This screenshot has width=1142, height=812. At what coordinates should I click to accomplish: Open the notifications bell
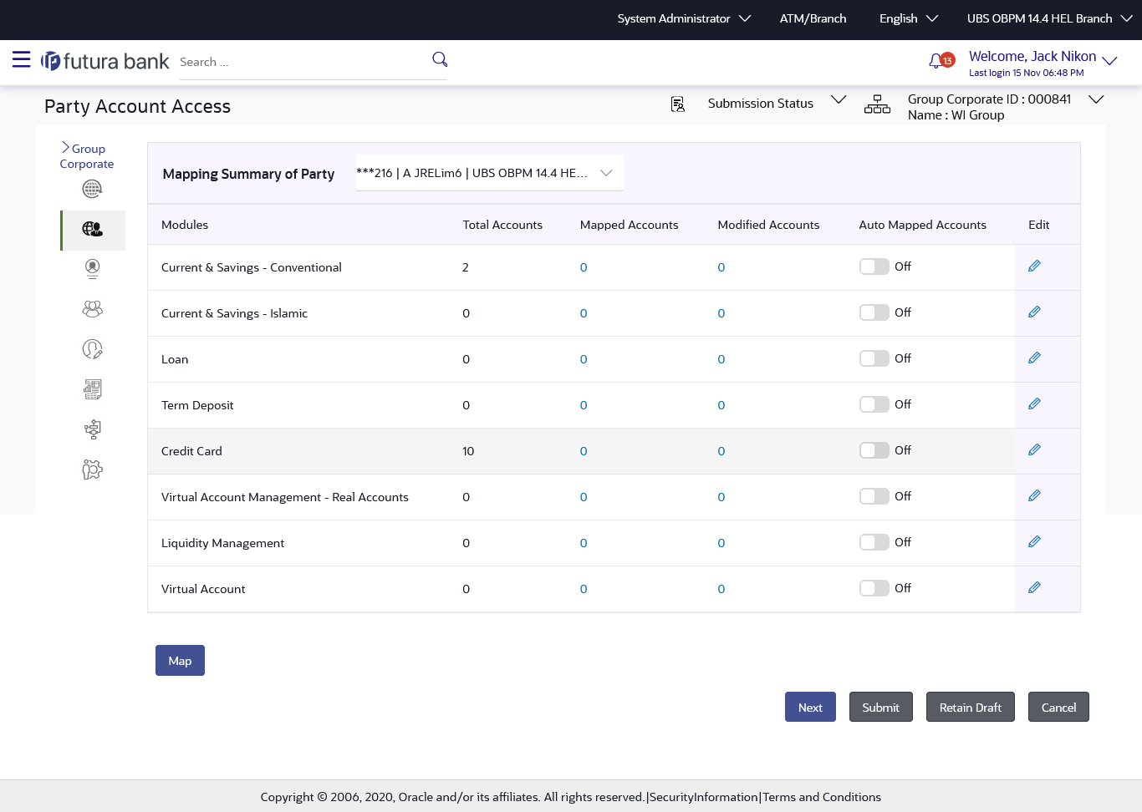pyautogui.click(x=936, y=61)
